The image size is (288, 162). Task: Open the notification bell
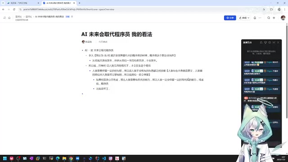(x=255, y=18)
